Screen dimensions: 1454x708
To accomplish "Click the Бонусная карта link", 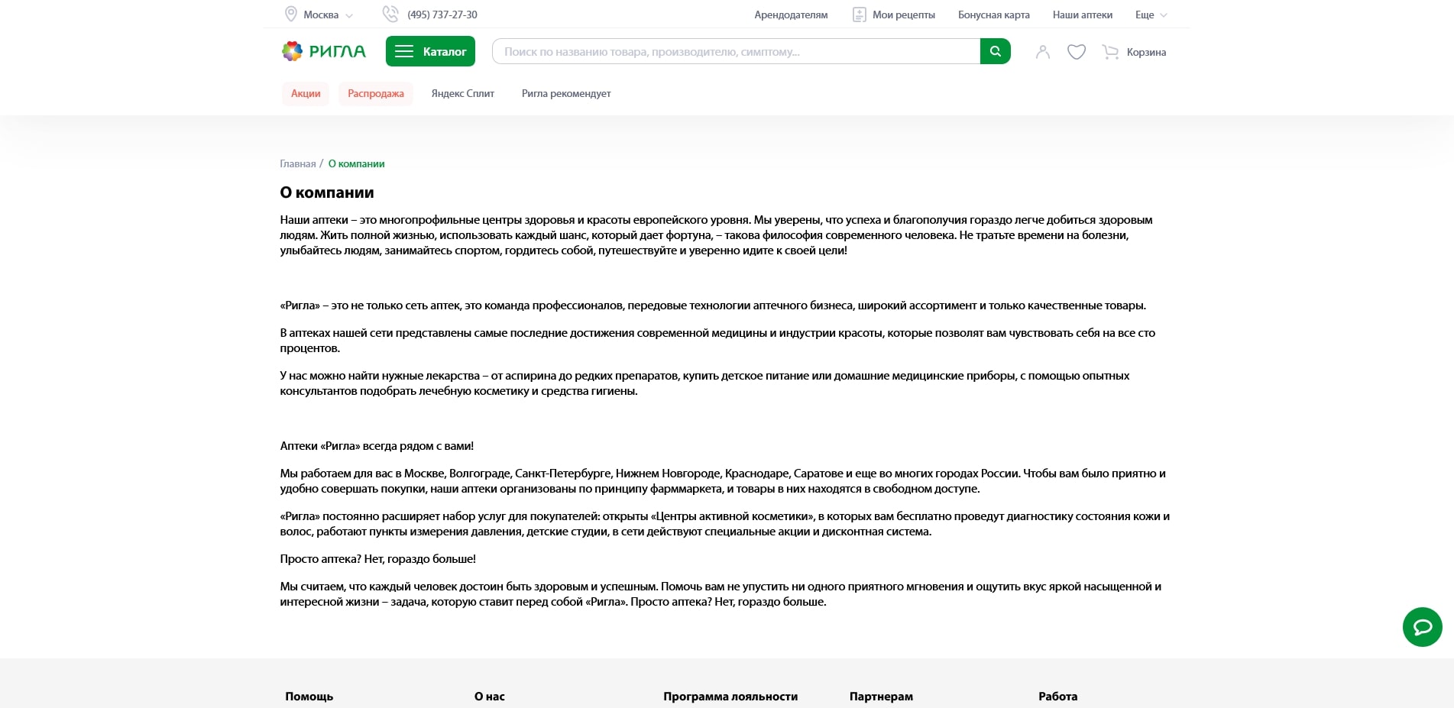I will click(993, 15).
